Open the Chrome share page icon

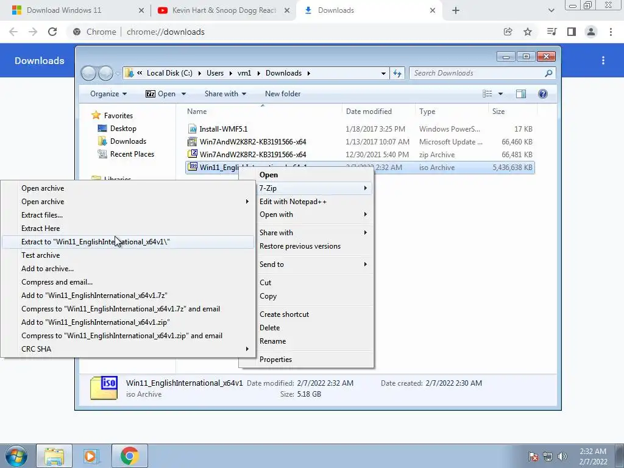[x=508, y=32]
